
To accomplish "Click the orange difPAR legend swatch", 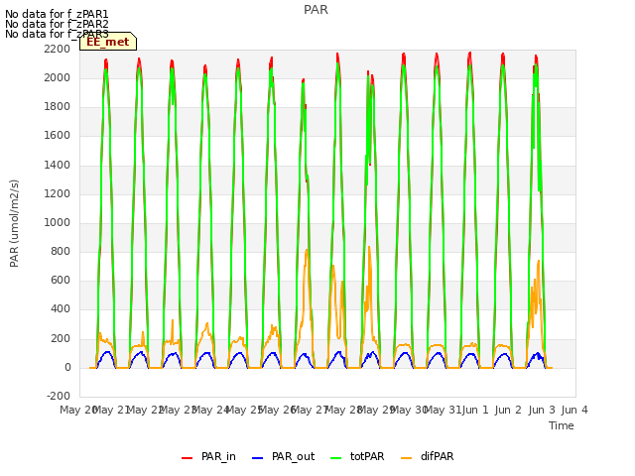I will tap(406, 458).
